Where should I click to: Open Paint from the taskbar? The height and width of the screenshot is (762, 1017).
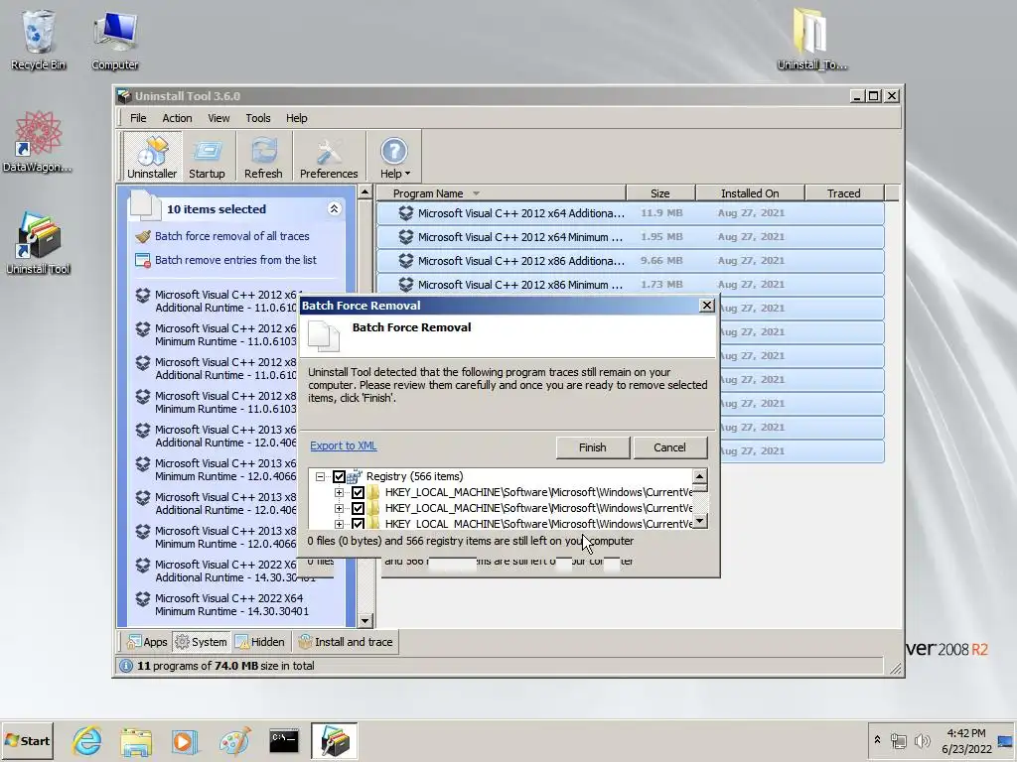click(234, 740)
